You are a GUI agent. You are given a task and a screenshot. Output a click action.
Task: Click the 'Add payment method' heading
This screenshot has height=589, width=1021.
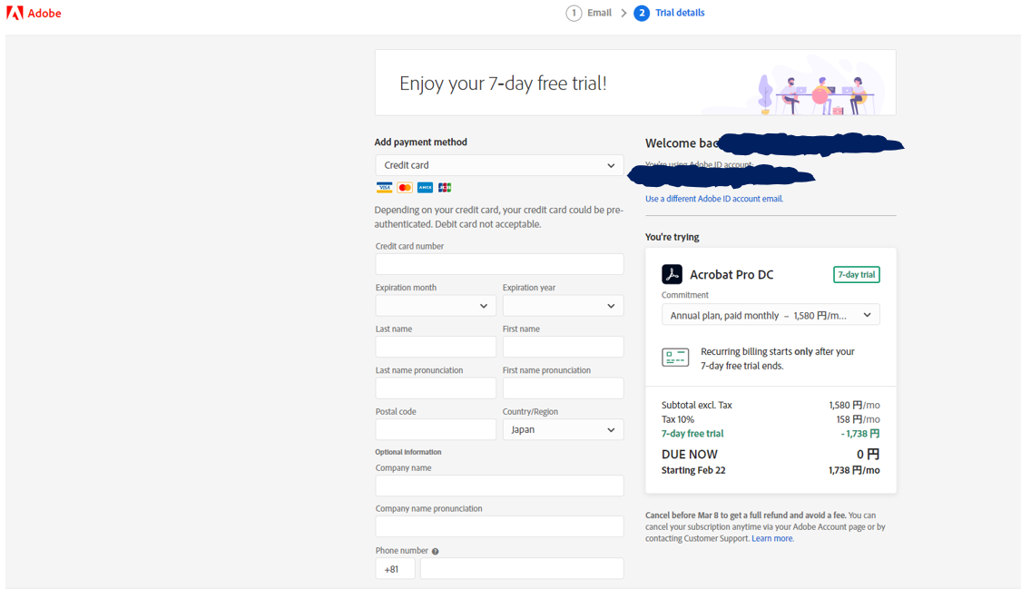pyautogui.click(x=420, y=142)
